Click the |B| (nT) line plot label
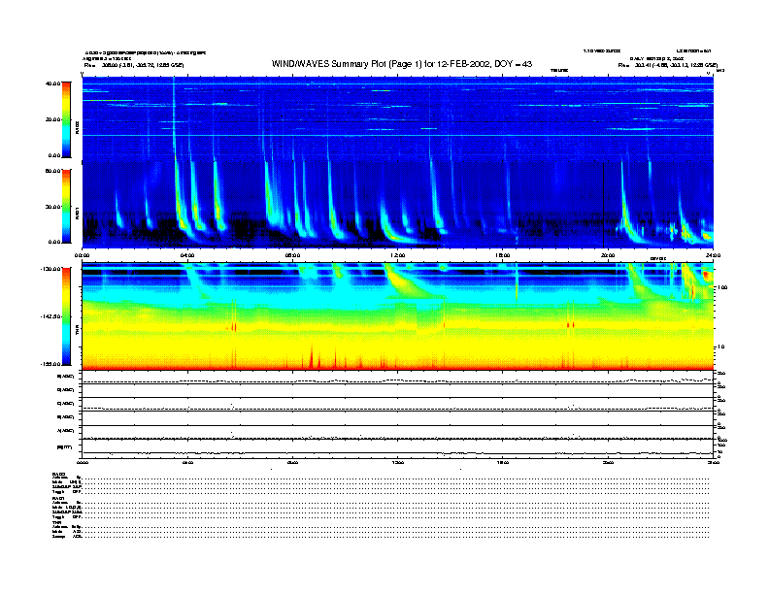Image resolution: width=769 pixels, height=594 pixels. click(64, 447)
